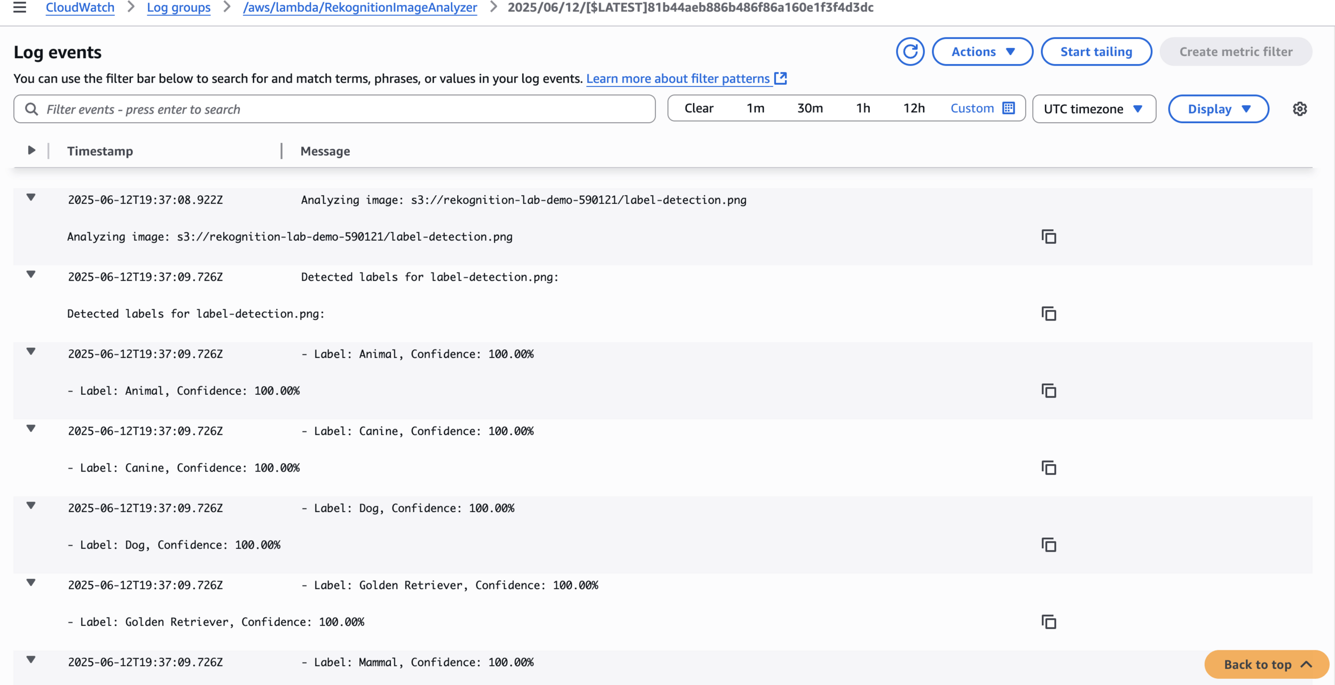Copy the Dog label log message
The image size is (1335, 685).
(x=1049, y=545)
